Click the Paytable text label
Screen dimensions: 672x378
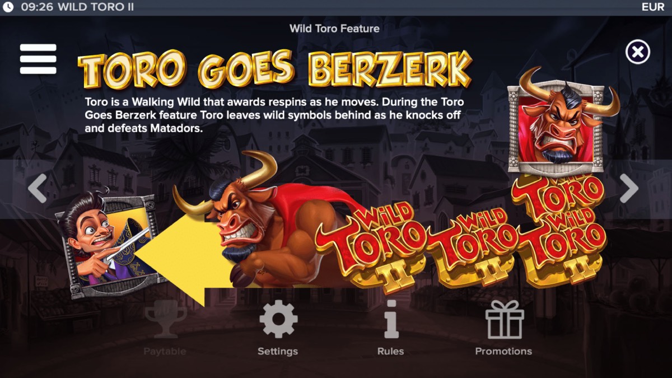pos(165,352)
